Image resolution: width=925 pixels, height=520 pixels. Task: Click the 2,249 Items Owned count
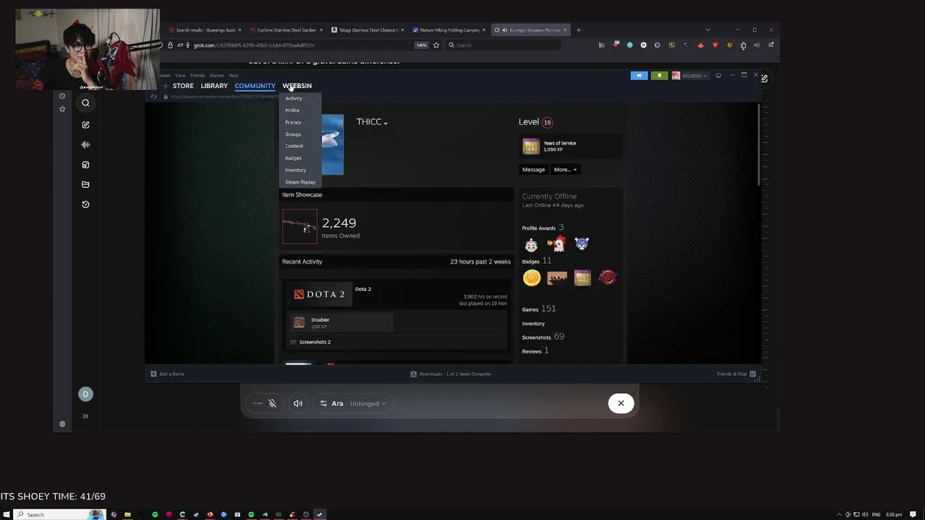pos(340,227)
